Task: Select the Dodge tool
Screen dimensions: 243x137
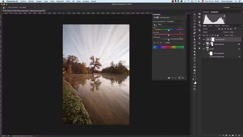Action: tap(194, 55)
